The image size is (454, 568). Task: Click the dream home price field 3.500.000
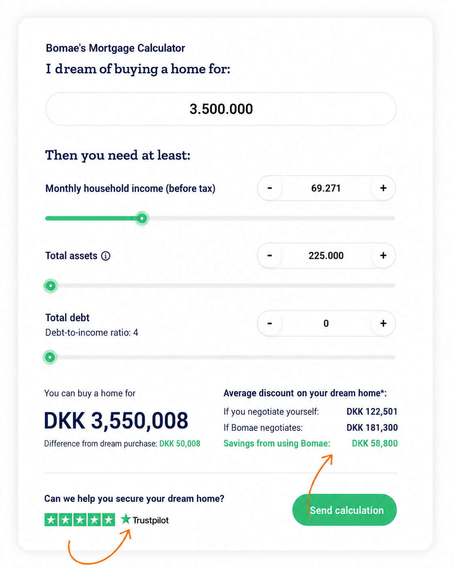tap(221, 109)
